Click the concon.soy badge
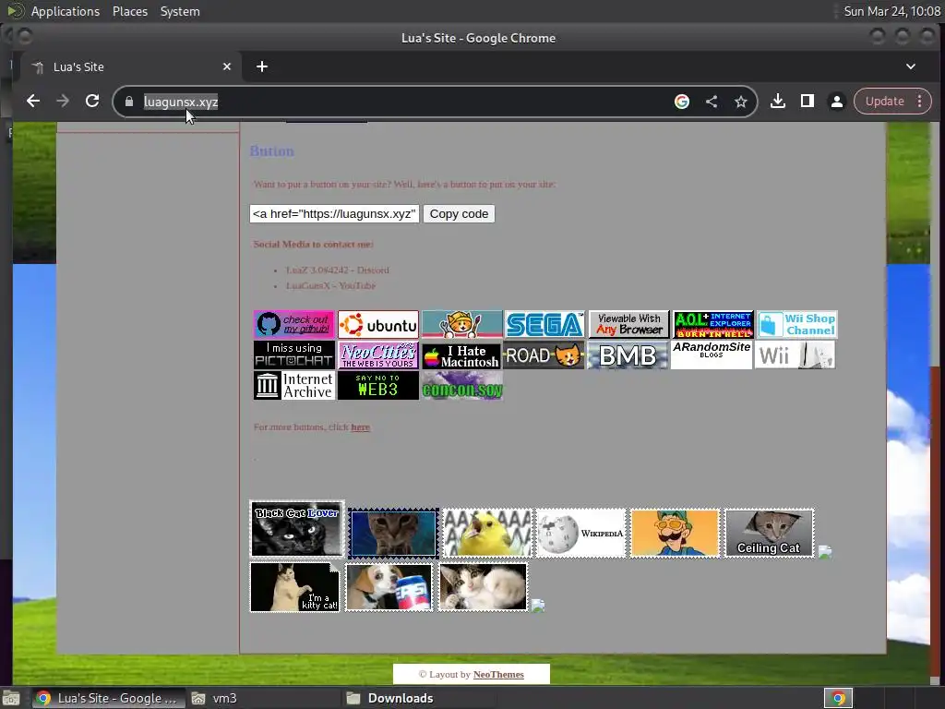 click(462, 386)
